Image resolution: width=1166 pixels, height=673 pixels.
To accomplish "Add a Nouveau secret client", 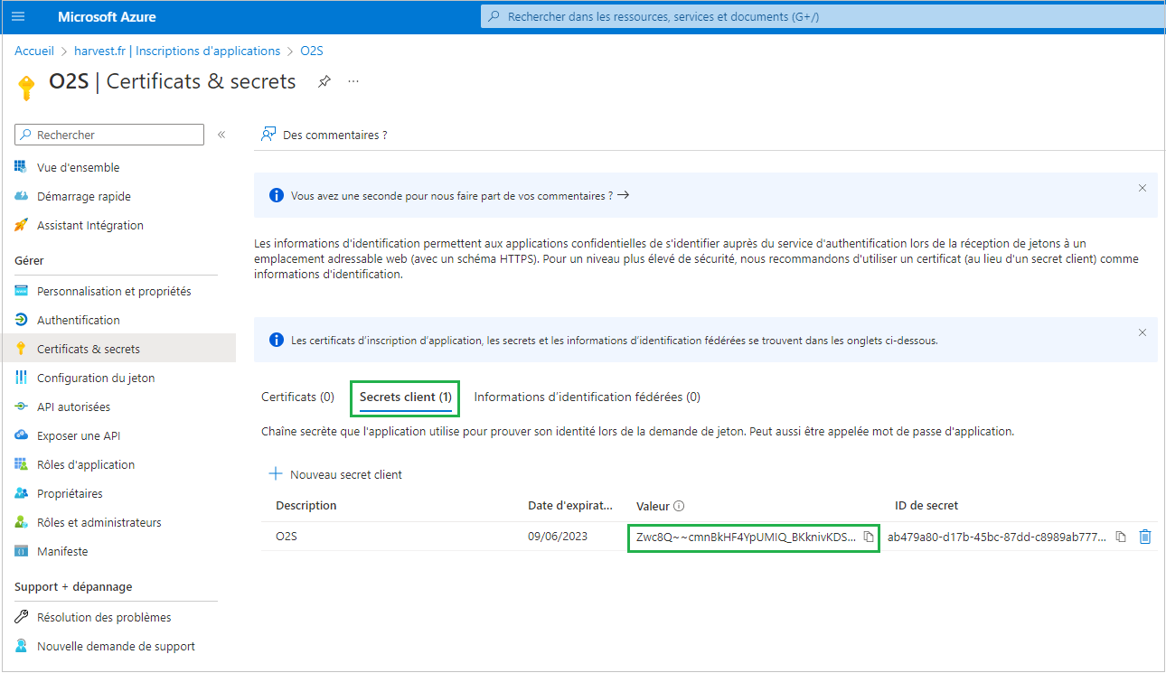I will click(x=335, y=474).
